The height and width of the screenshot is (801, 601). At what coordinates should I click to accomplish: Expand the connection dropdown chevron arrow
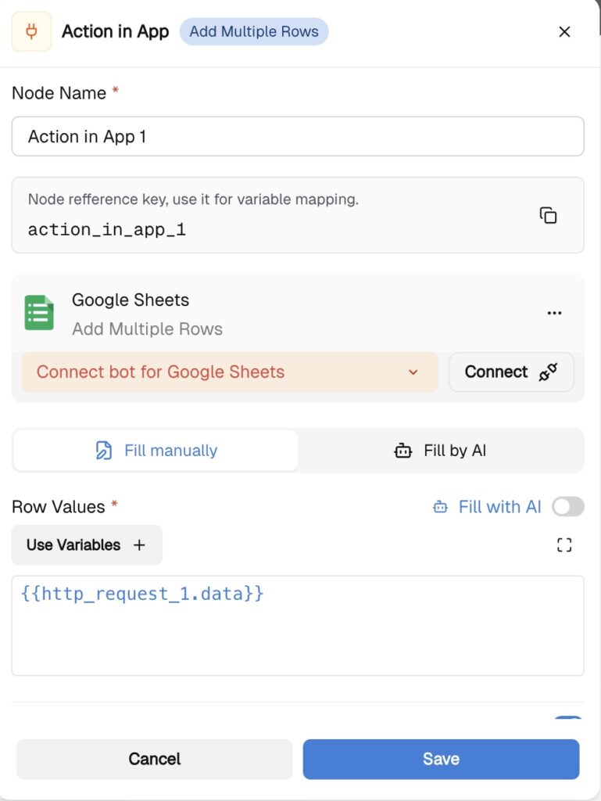point(413,372)
